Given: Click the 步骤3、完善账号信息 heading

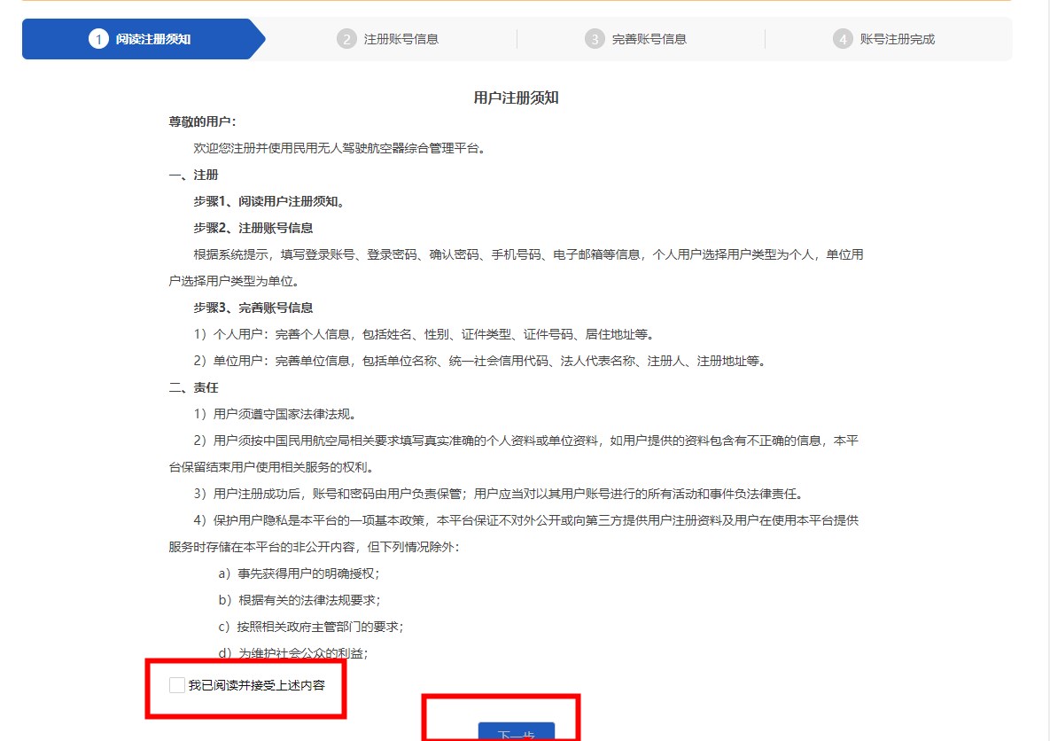Looking at the screenshot, I should click(x=253, y=308).
